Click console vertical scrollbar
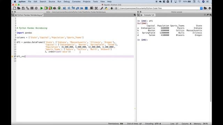The width and height of the screenshot is (223, 125). coord(210,59)
